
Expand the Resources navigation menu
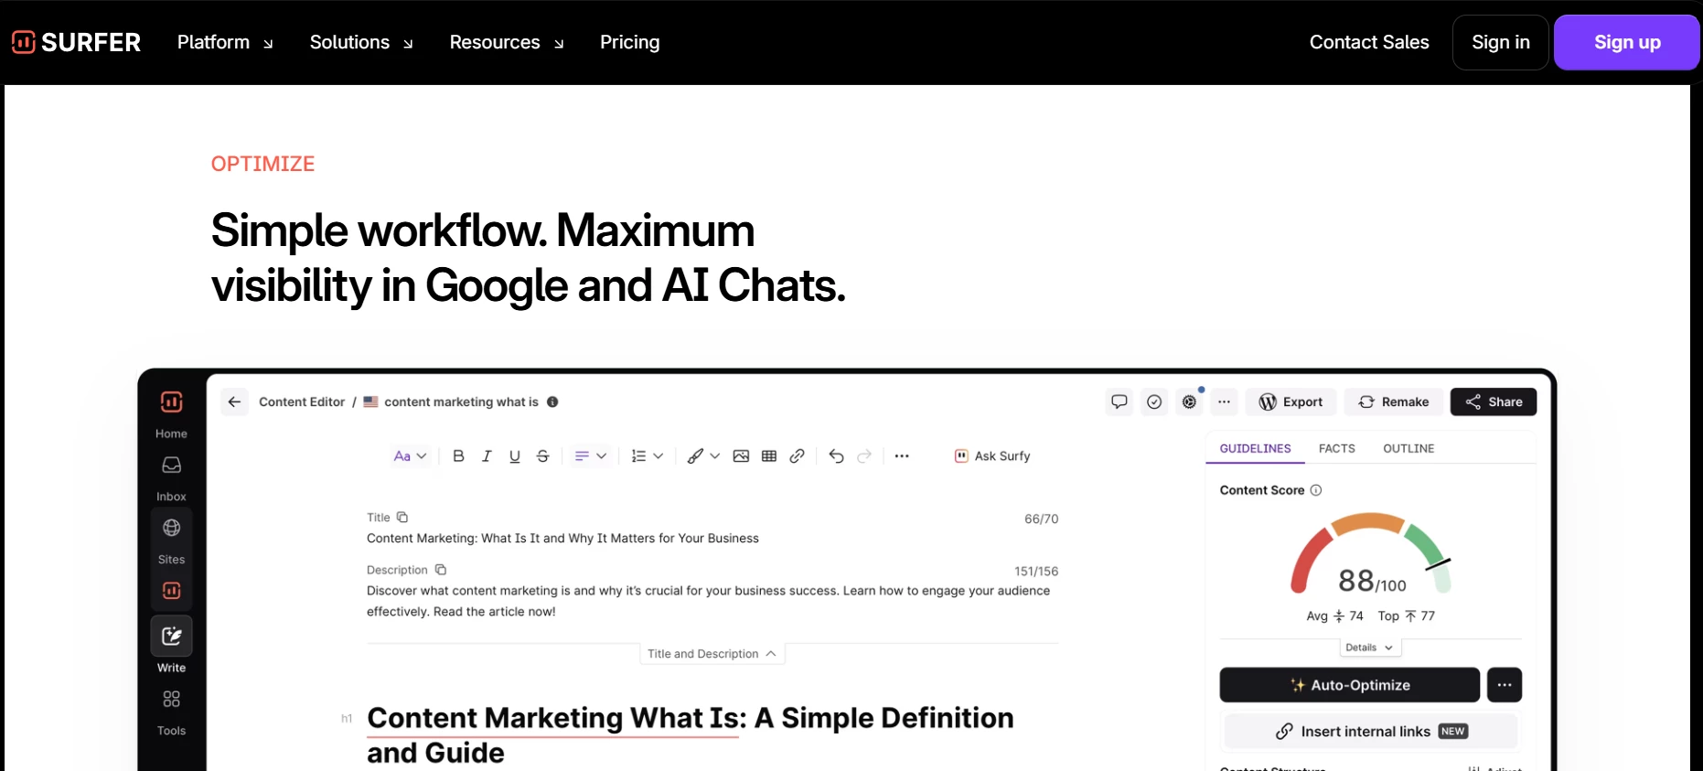[x=507, y=42]
